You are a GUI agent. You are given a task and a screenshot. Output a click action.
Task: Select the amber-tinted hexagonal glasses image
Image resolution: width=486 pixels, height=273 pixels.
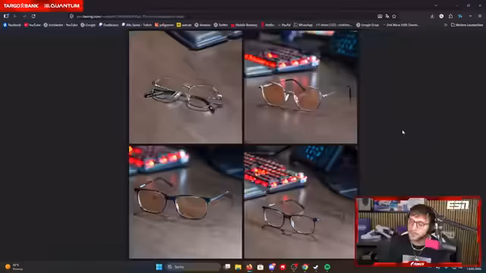[x=301, y=87]
